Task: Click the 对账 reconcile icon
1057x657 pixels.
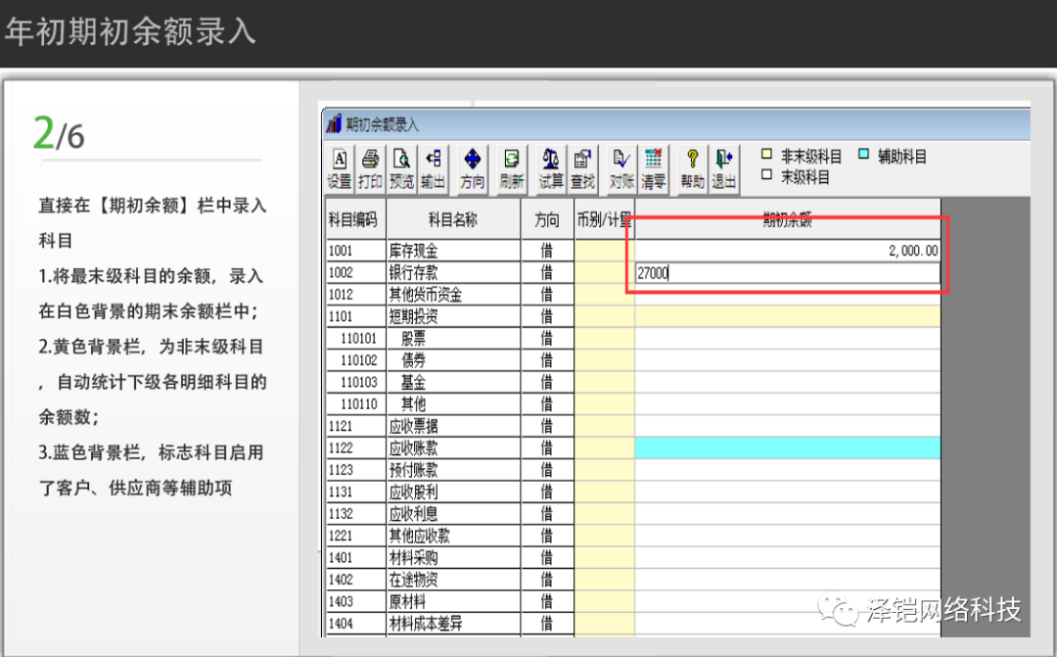Action: [621, 168]
